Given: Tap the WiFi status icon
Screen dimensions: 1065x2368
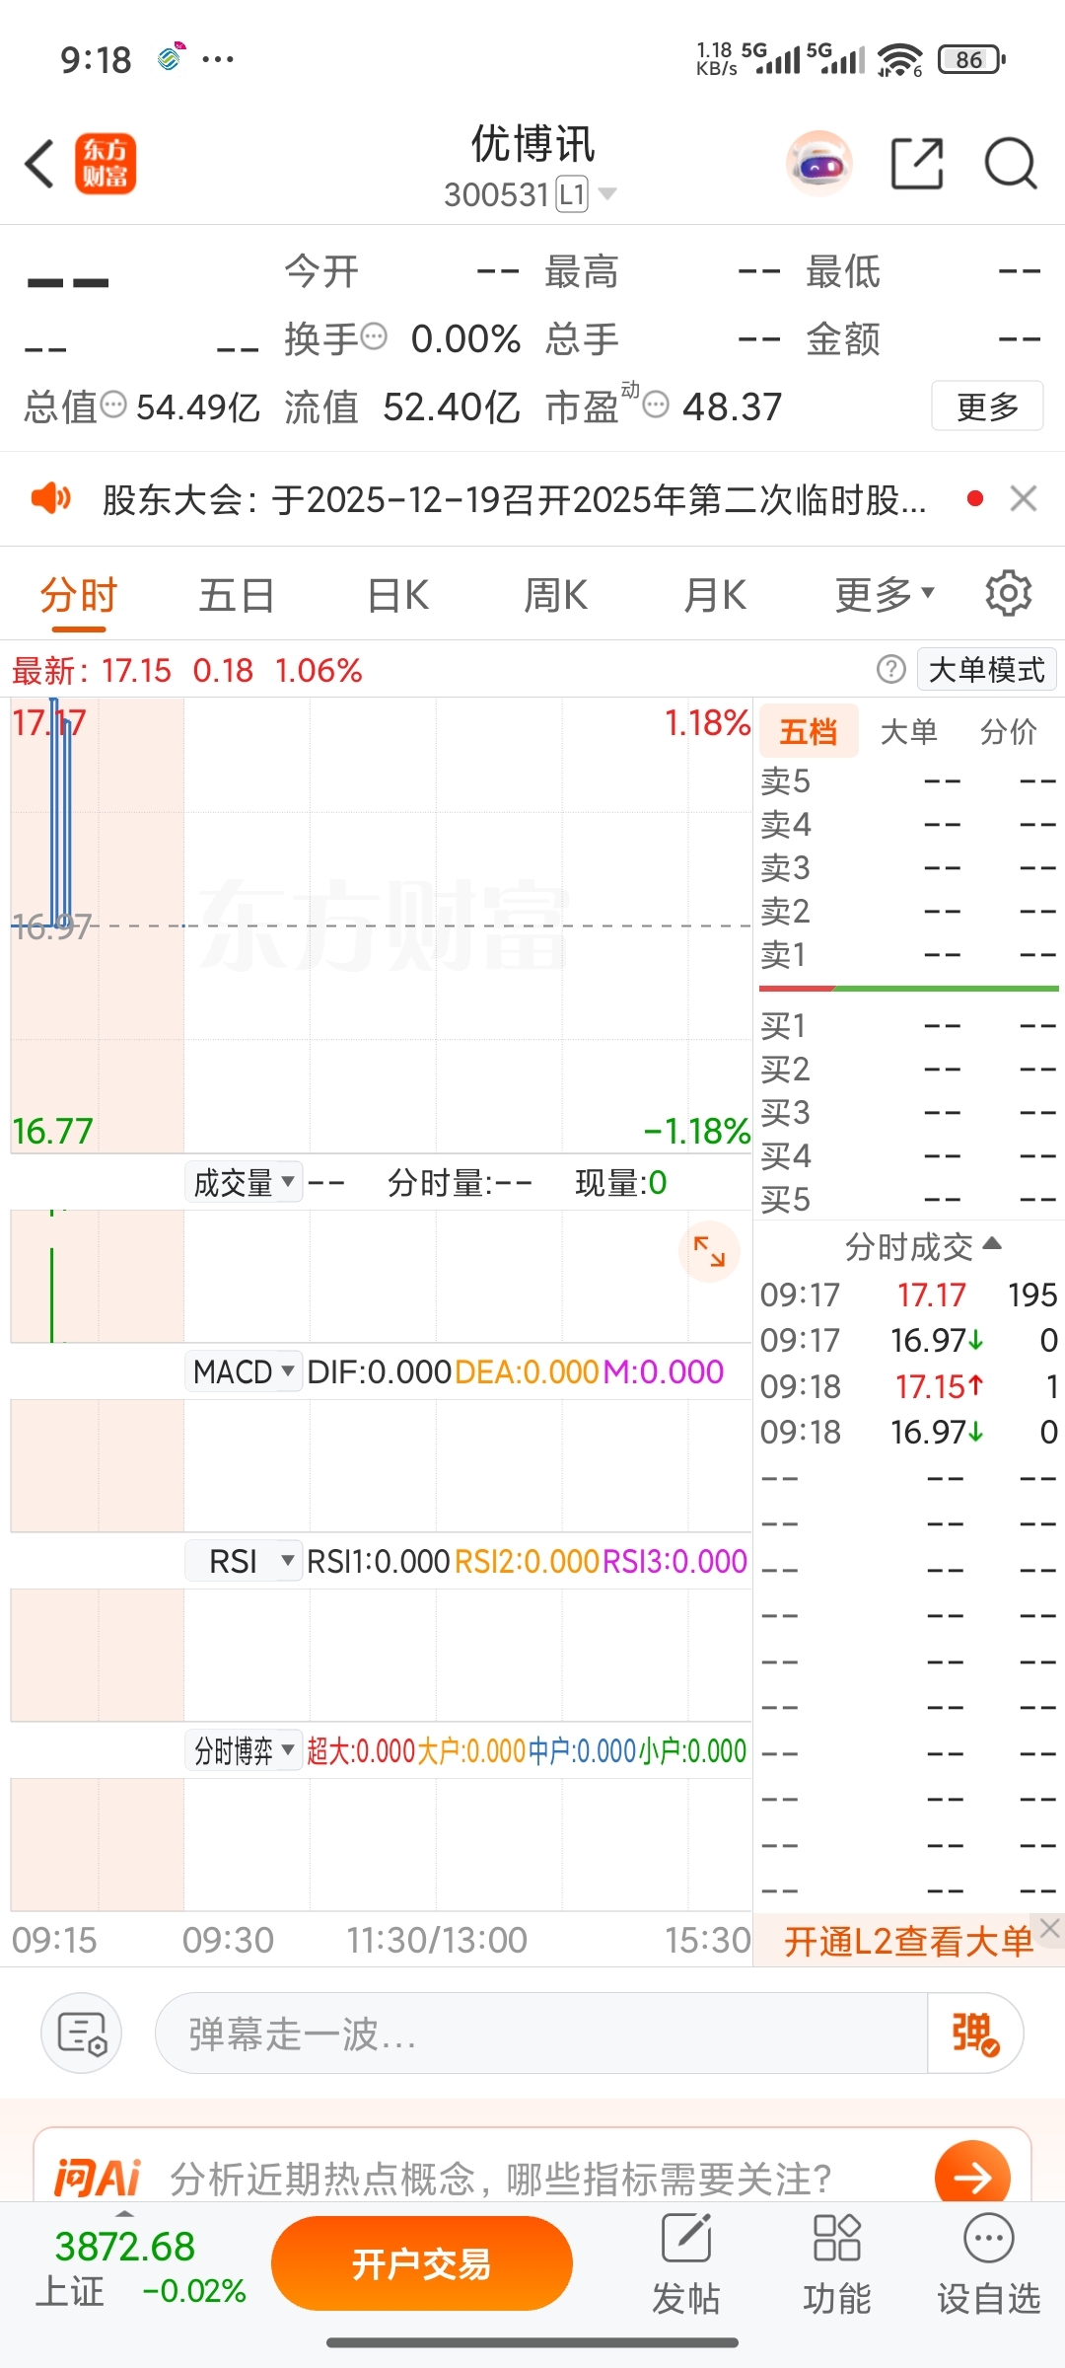Looking at the screenshot, I should click(x=899, y=59).
